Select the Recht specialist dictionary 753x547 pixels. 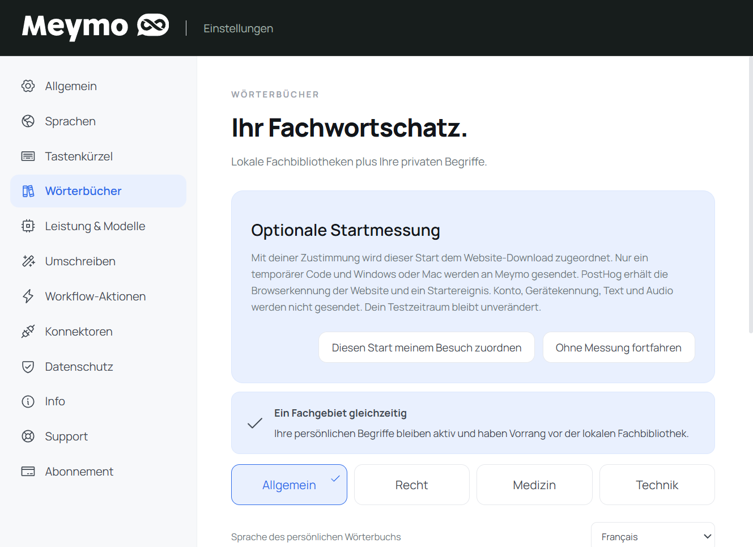tap(412, 485)
